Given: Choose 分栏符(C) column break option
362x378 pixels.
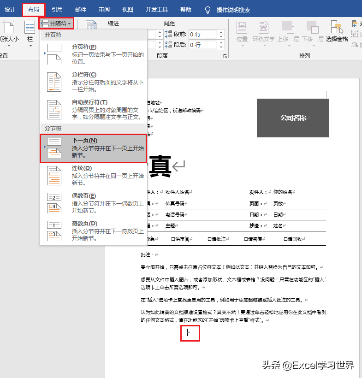Looking at the screenshot, I should click(93, 82).
